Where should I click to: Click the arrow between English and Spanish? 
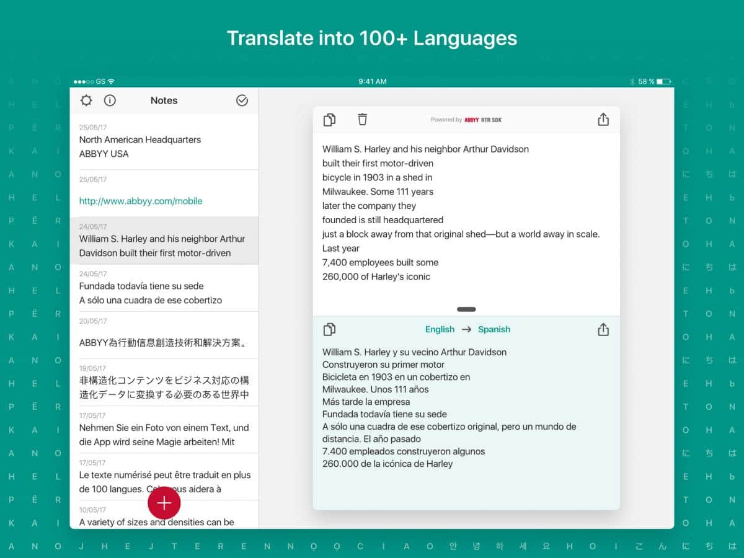(x=466, y=329)
